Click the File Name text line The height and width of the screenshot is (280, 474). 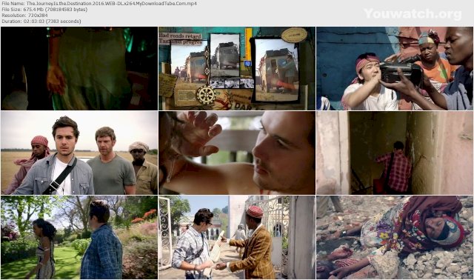click(x=99, y=4)
